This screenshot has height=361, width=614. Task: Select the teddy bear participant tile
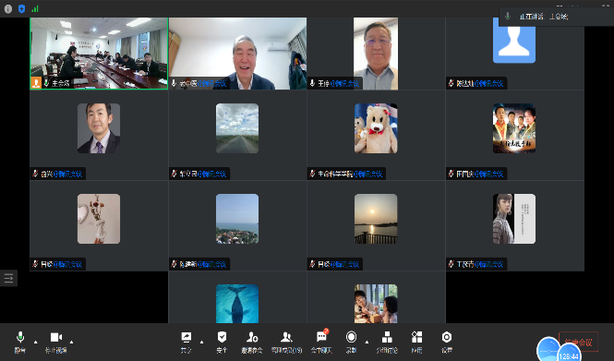[x=376, y=136]
